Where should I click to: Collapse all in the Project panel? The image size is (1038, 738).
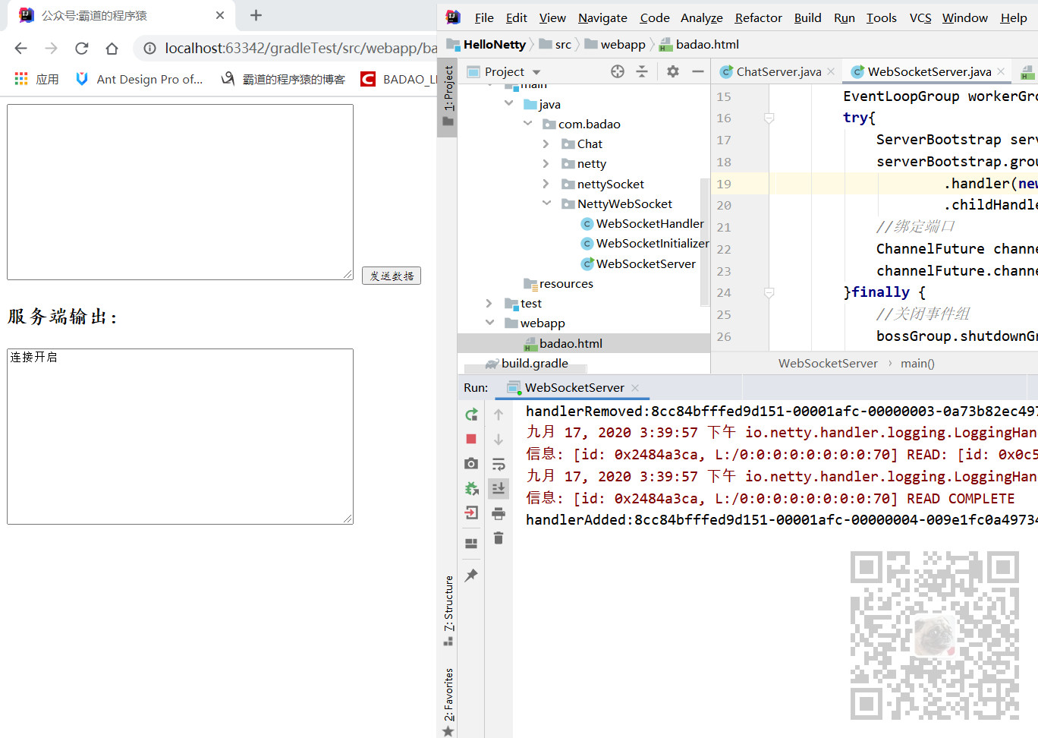tap(642, 71)
